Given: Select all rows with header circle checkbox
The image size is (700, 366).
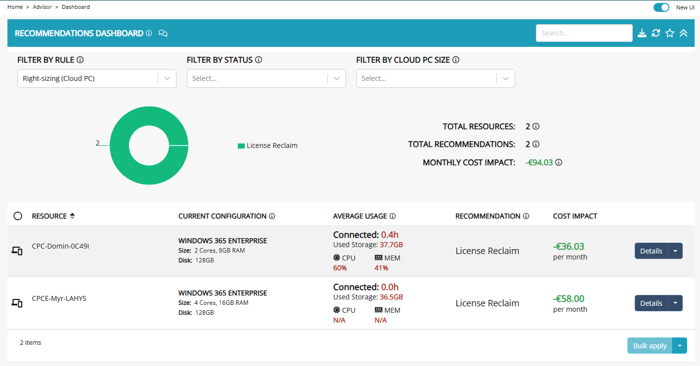Looking at the screenshot, I should pos(18,216).
